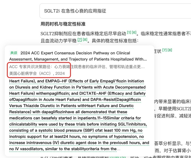Click the line 'clinicalstability were used by these trials'

[x=78, y=124]
